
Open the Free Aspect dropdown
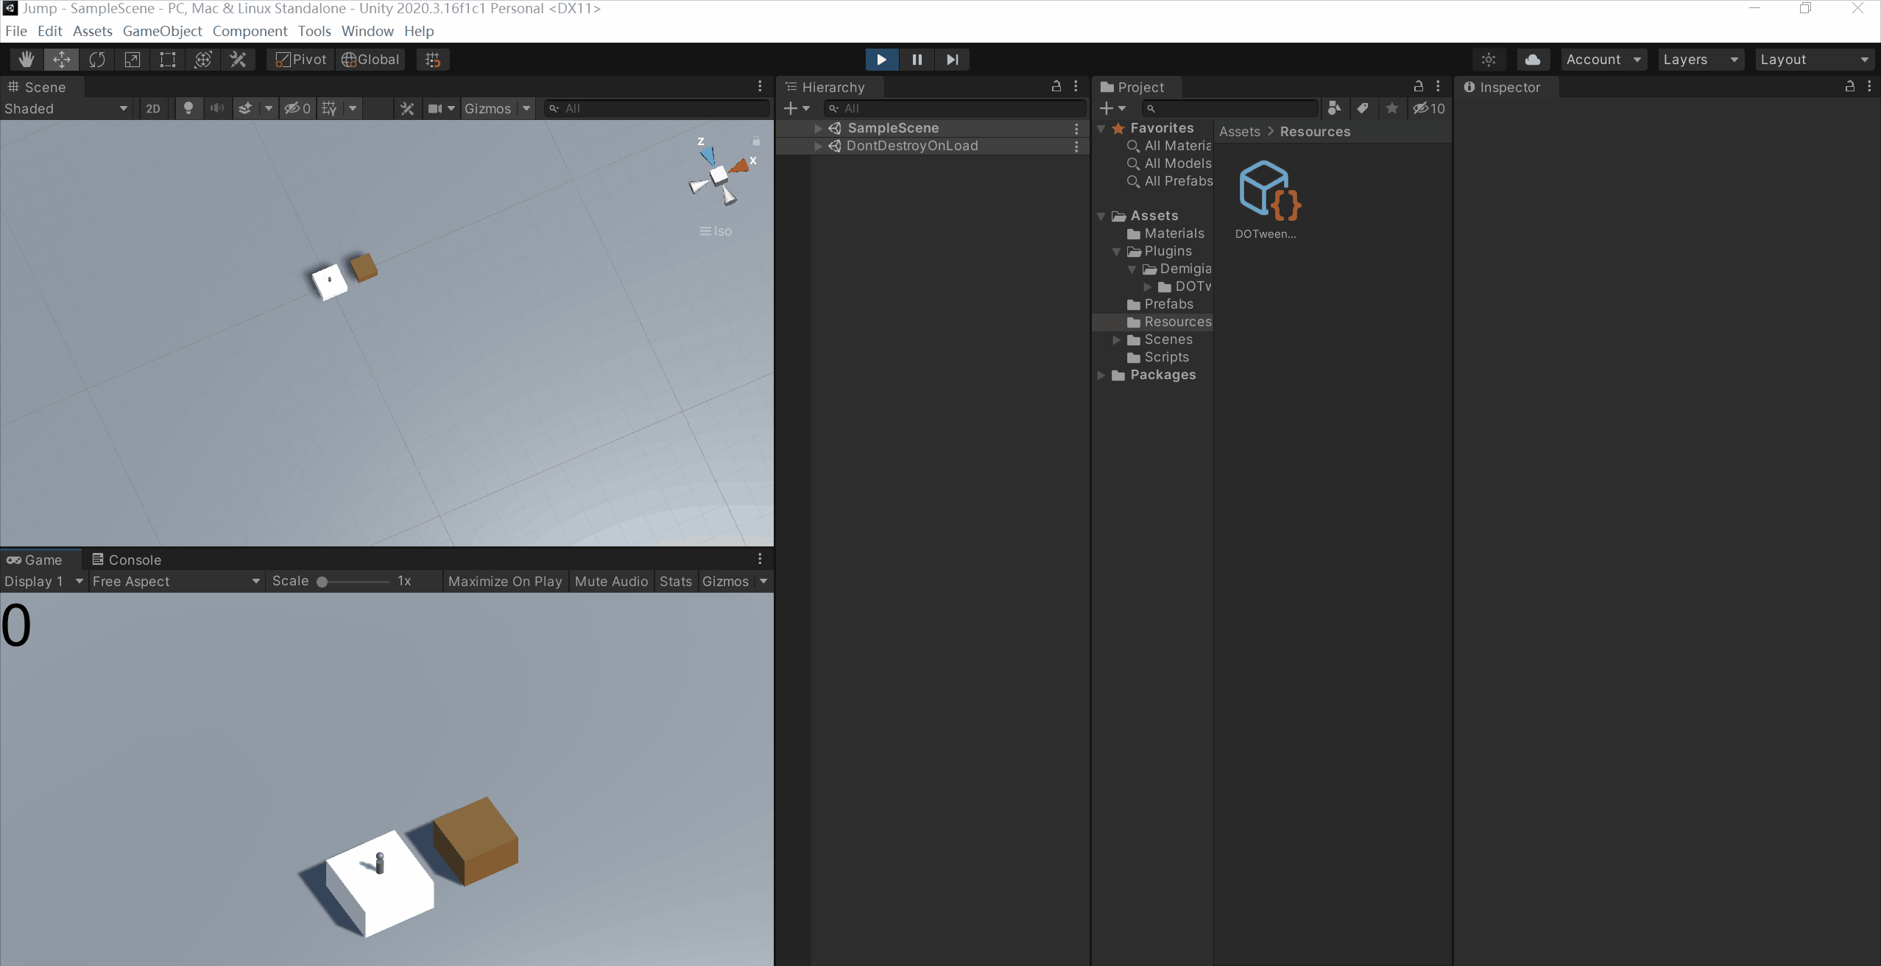tap(175, 582)
